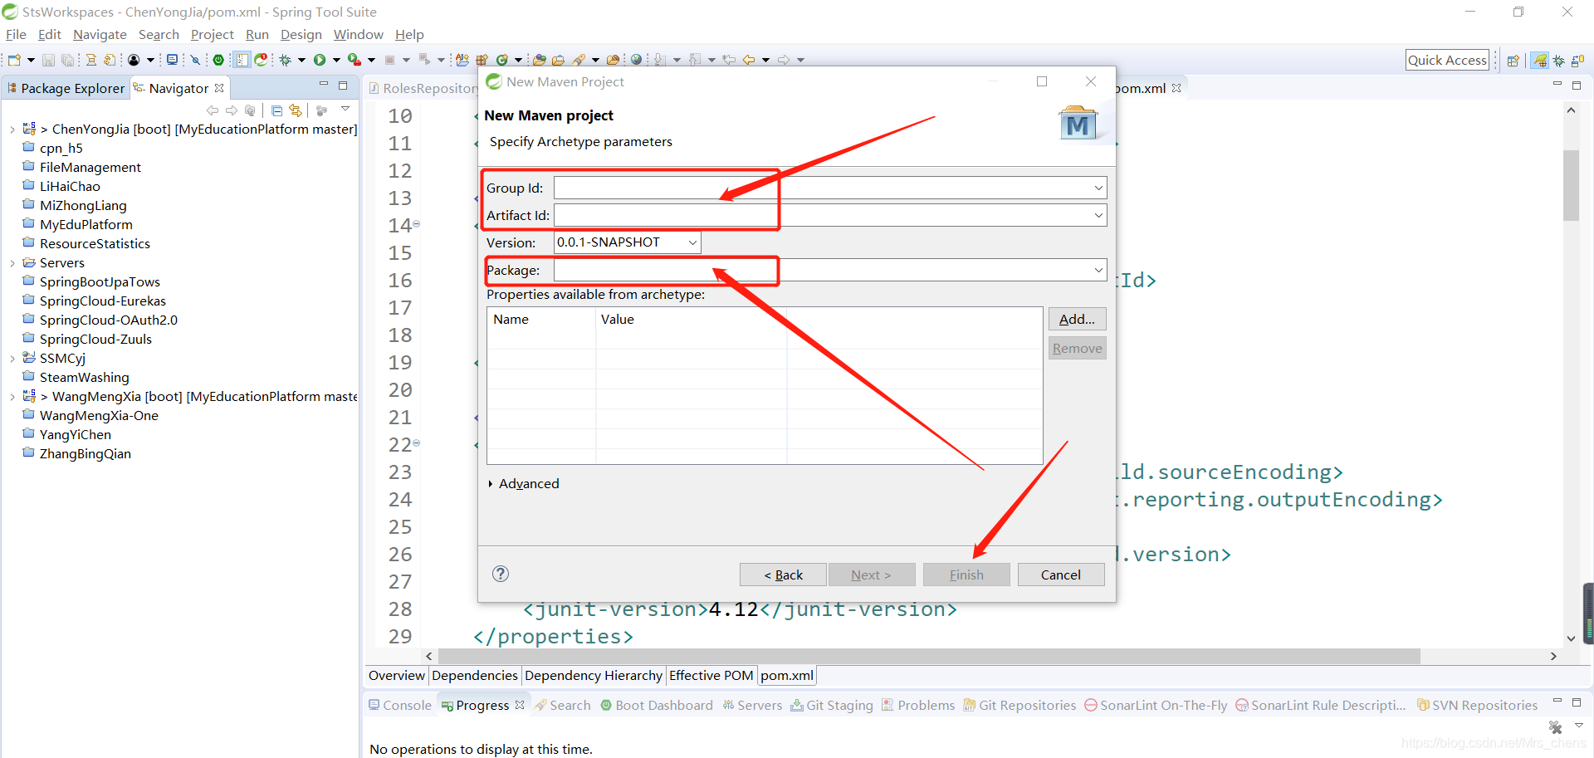Open the Console view tab
This screenshot has height=758, width=1594.
pyautogui.click(x=400, y=705)
